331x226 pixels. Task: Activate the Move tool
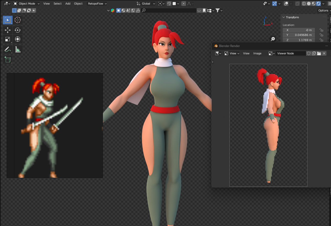coord(8,30)
